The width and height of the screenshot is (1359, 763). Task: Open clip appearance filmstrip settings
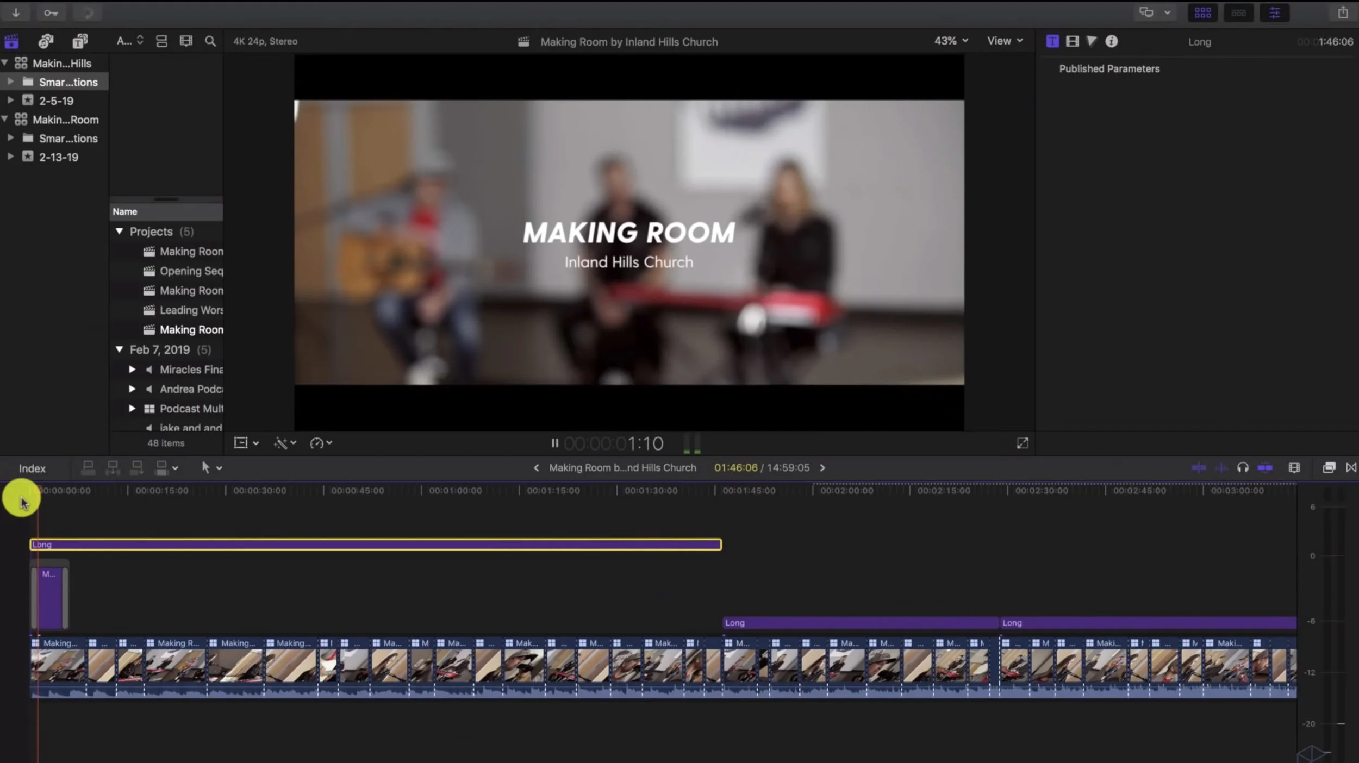1294,468
